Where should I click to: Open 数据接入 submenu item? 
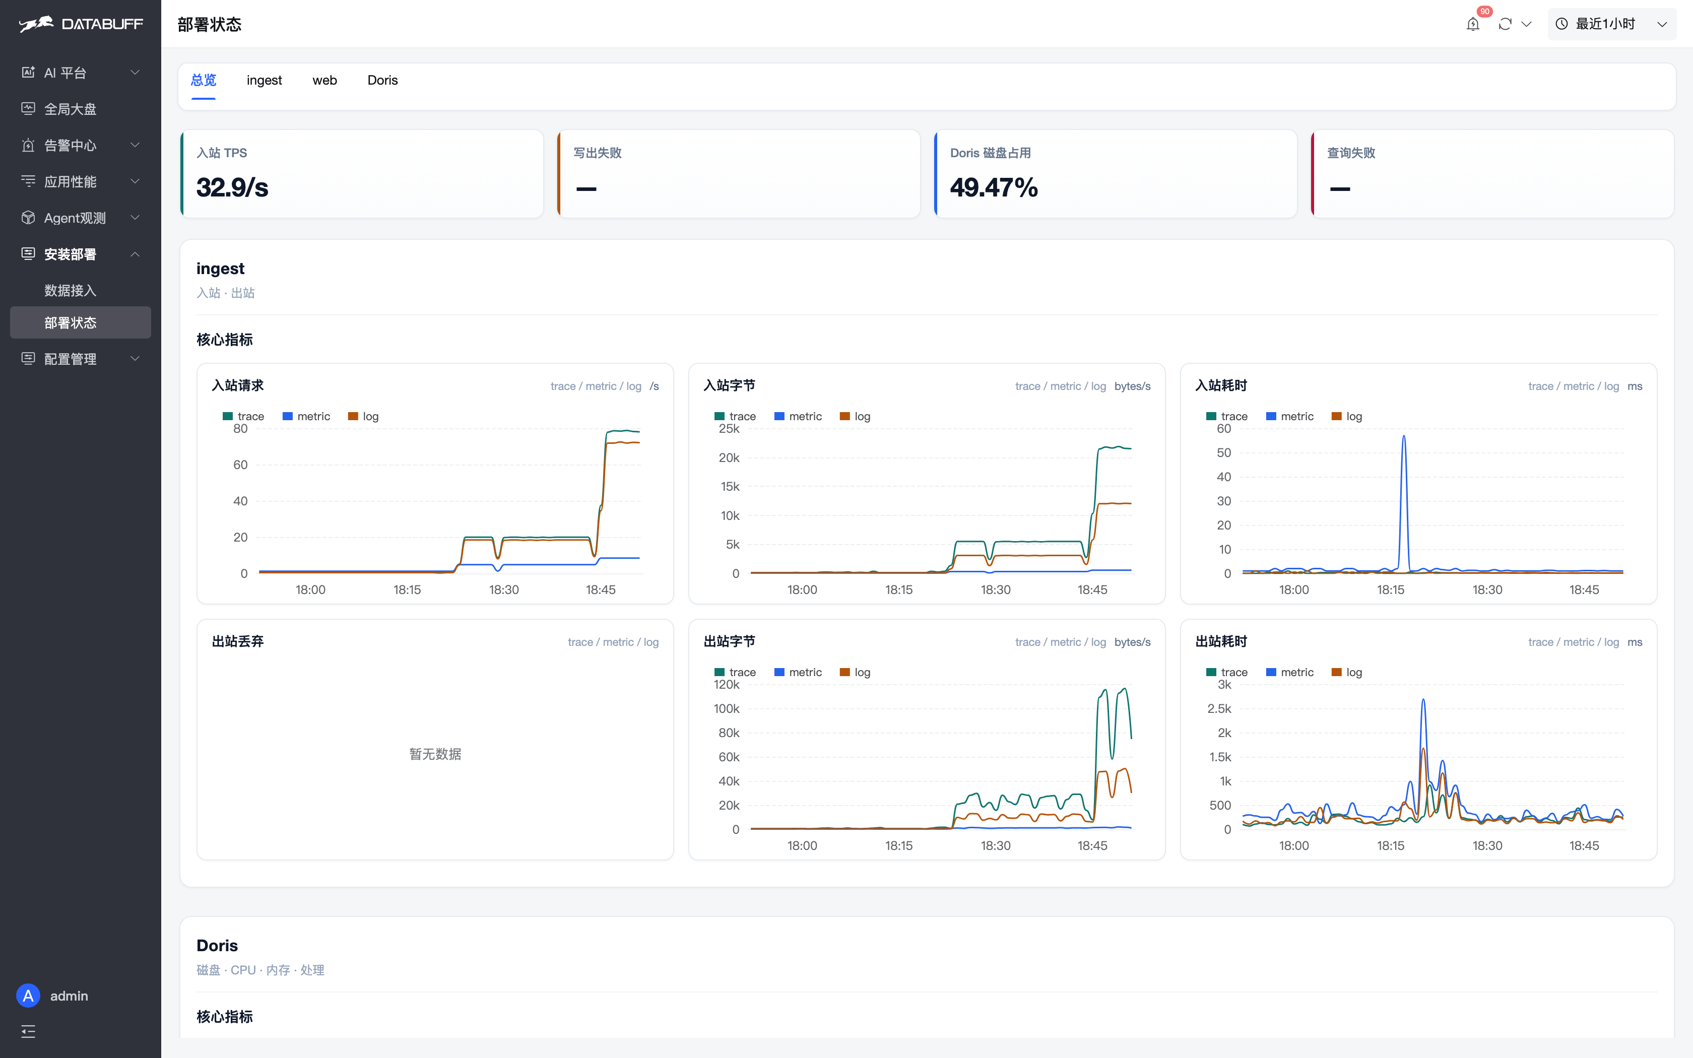81,290
